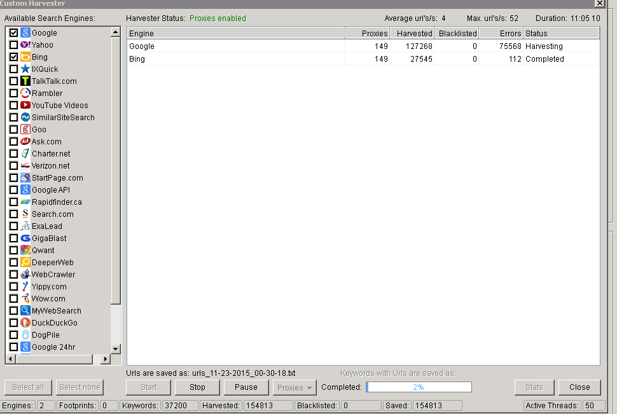The height and width of the screenshot is (414, 617).
Task: Sort by the Status column header
Action: pyautogui.click(x=561, y=33)
